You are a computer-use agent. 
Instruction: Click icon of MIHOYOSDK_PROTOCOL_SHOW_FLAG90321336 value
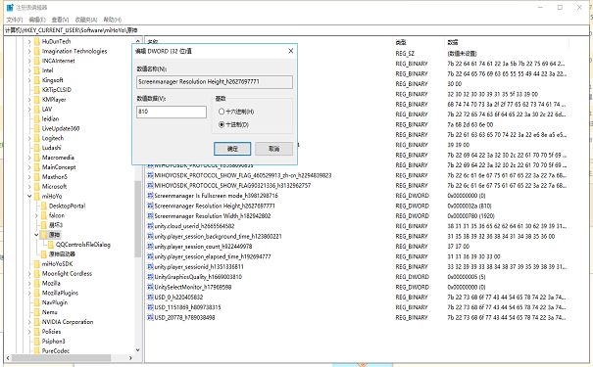pyautogui.click(x=150, y=185)
